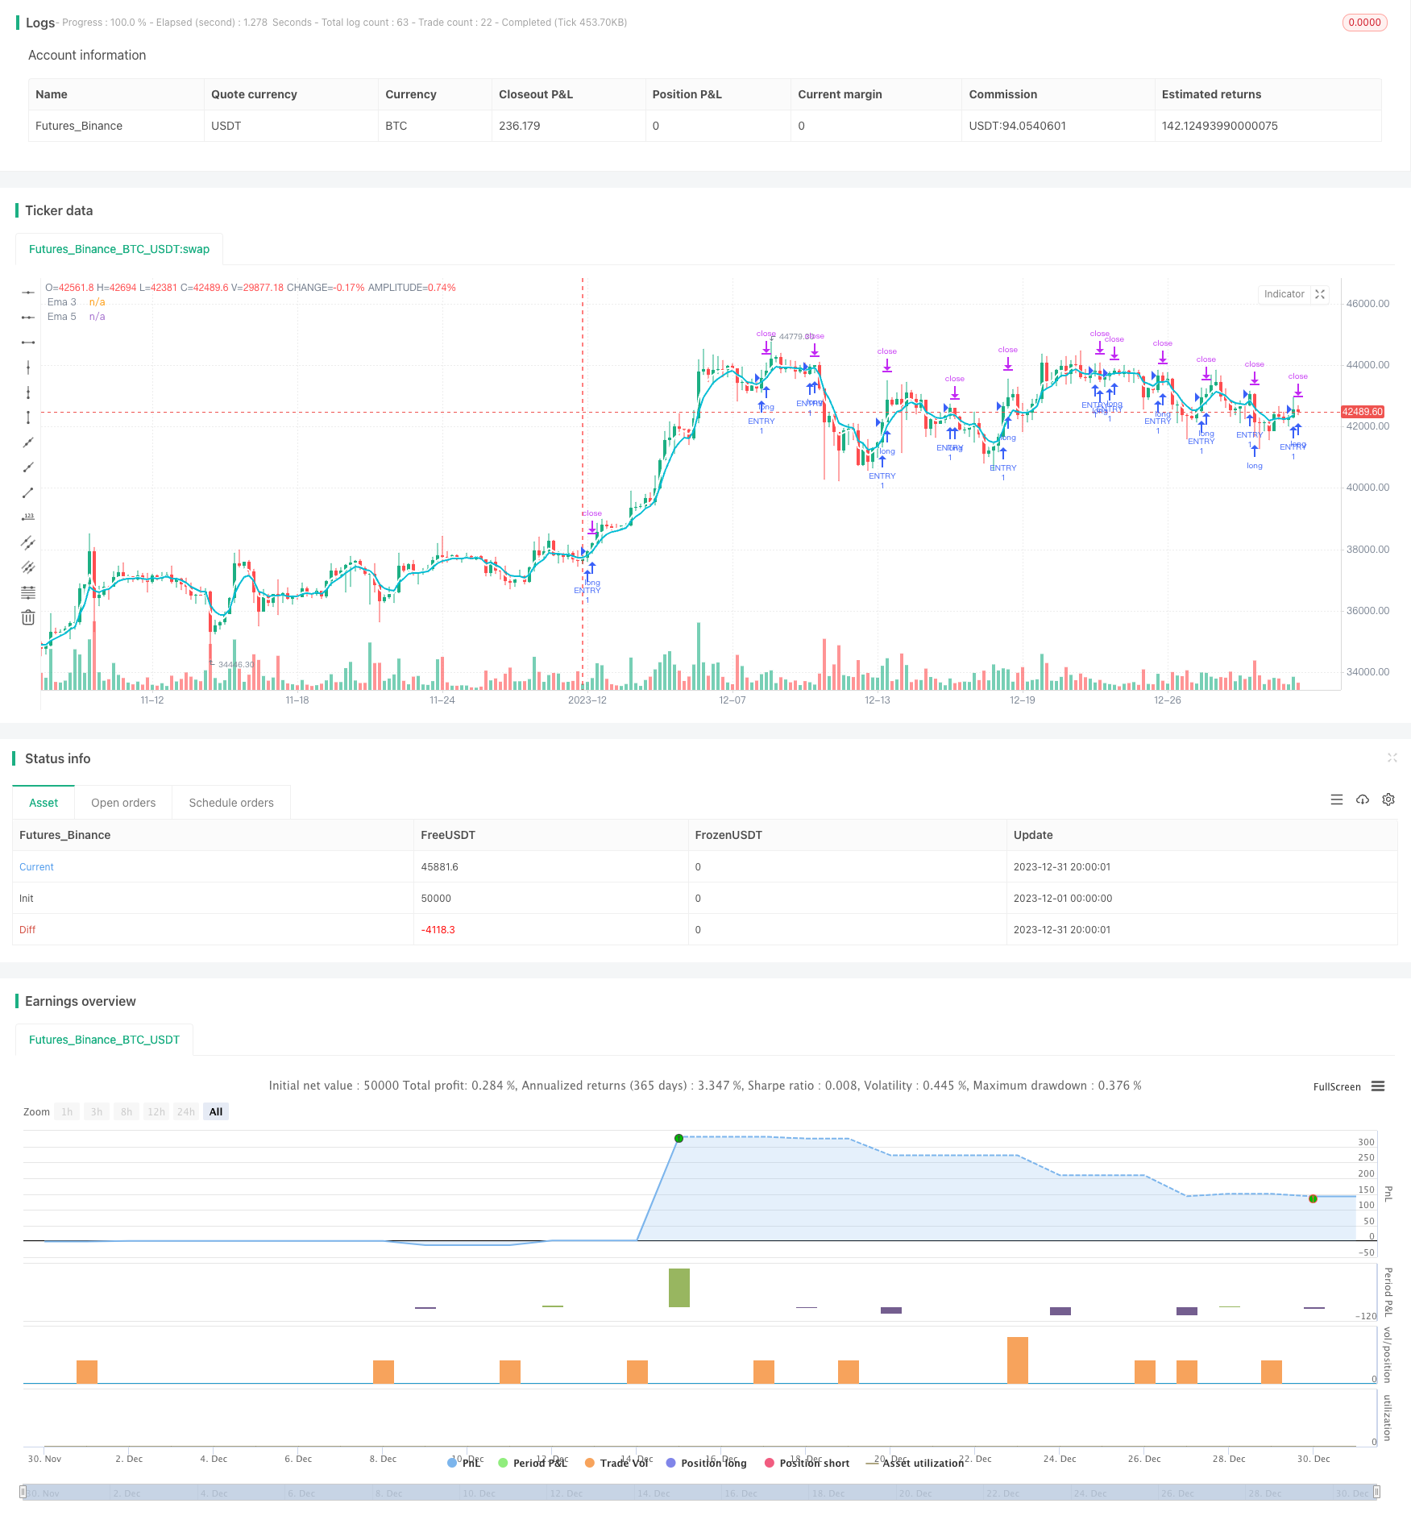The width and height of the screenshot is (1411, 1524).
Task: Click the green peak marker on PnL curve
Action: (679, 1138)
